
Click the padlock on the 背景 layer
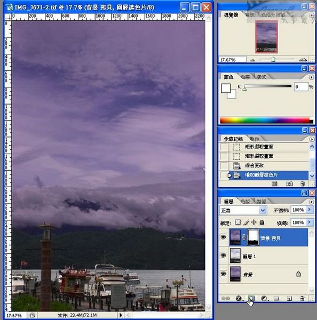(x=298, y=274)
